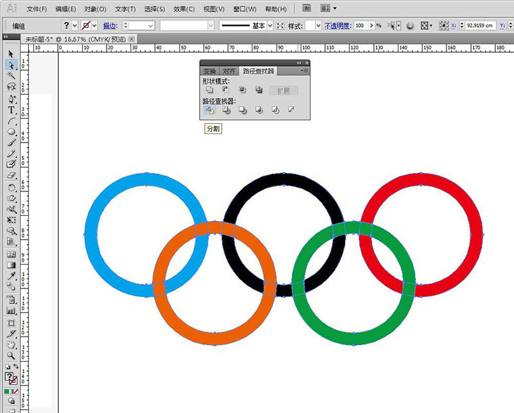Image resolution: width=514 pixels, height=413 pixels.
Task: Click the Minus Back pathfinder icon
Action: coord(291,109)
